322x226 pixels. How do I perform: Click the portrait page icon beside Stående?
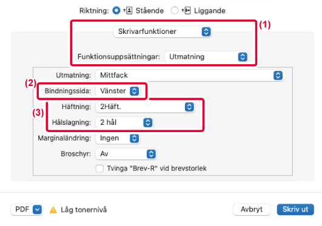(129, 10)
